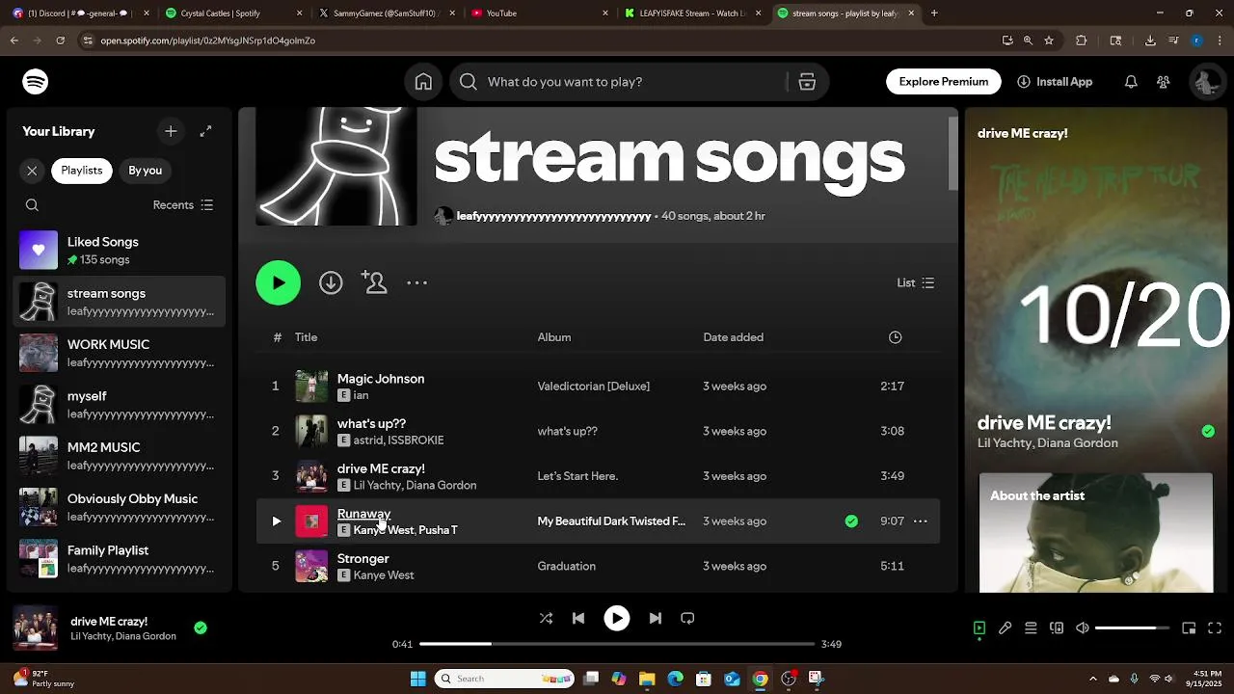This screenshot has height=694, width=1234.
Task: Clear library filters with X icon
Action: (32, 171)
